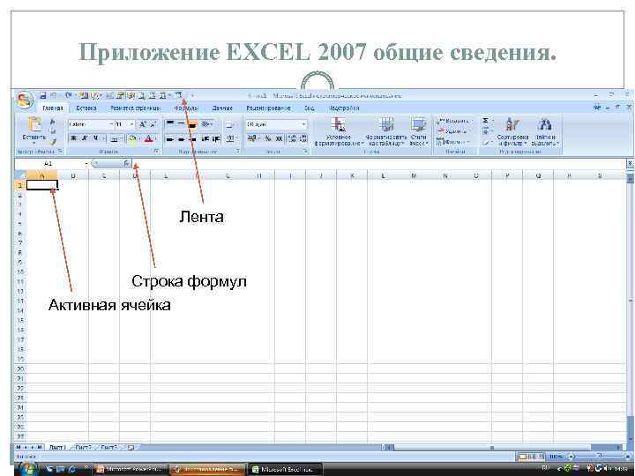Open Лист3 sheet tab
Screen dimensions: 635x476
[x=109, y=447]
